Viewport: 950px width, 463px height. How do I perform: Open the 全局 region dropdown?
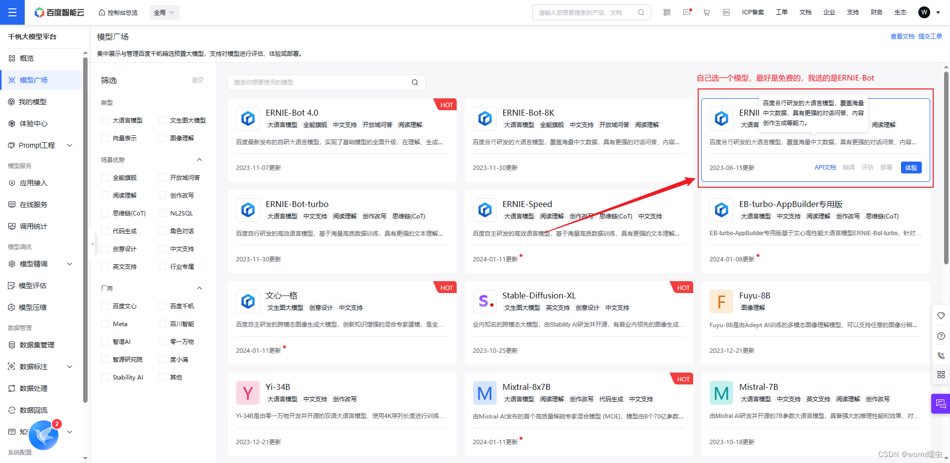(164, 12)
